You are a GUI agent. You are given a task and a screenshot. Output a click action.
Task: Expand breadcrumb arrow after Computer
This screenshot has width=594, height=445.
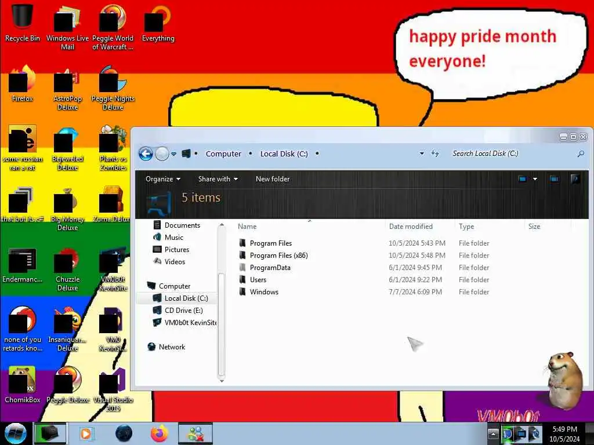tap(251, 154)
